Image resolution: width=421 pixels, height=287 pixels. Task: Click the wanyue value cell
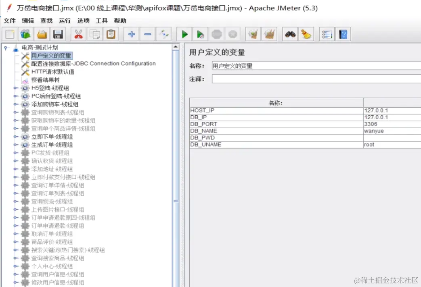(392, 131)
